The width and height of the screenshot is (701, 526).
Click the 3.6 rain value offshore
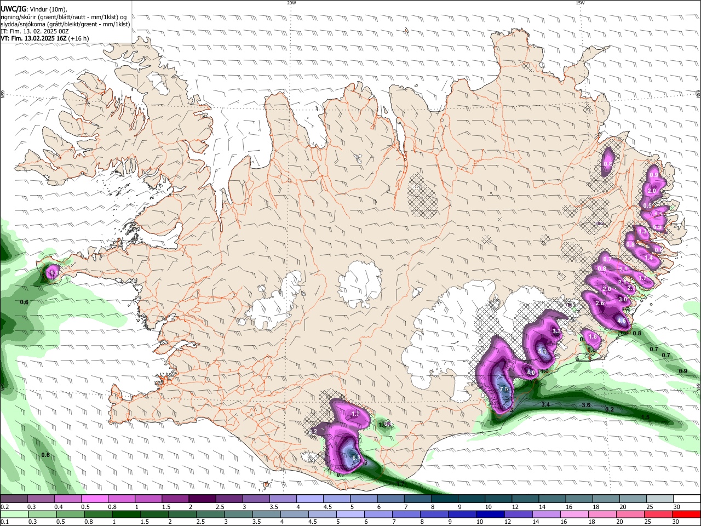[x=585, y=405]
